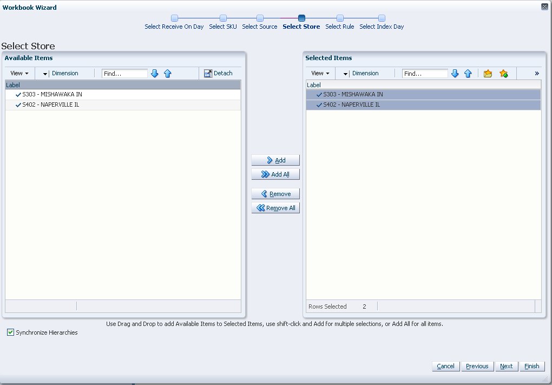552x385 pixels.
Task: Toggle Synchronize Hierarchies checkbox
Action: (x=11, y=332)
